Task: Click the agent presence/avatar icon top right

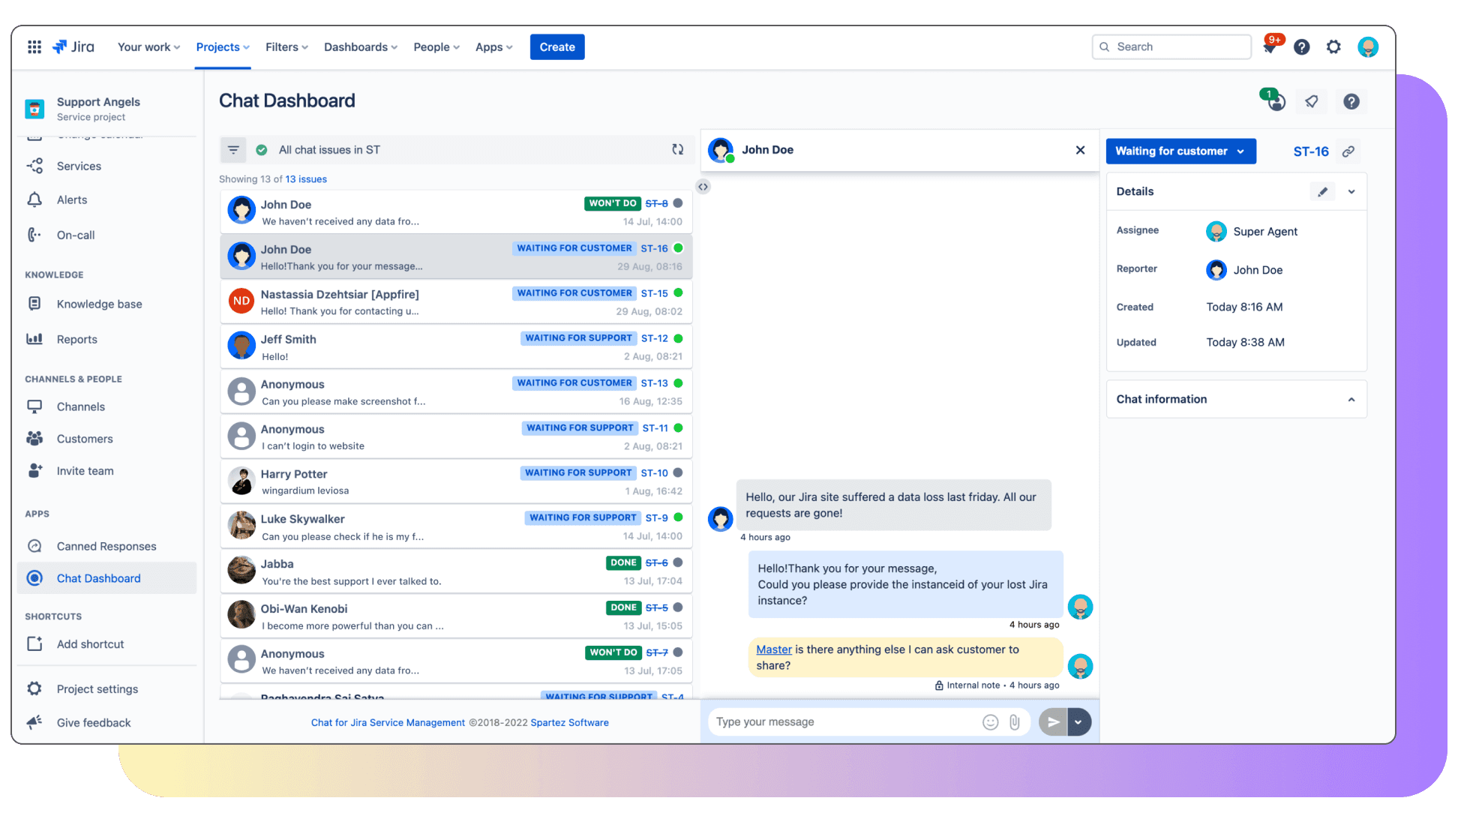Action: click(x=1273, y=100)
